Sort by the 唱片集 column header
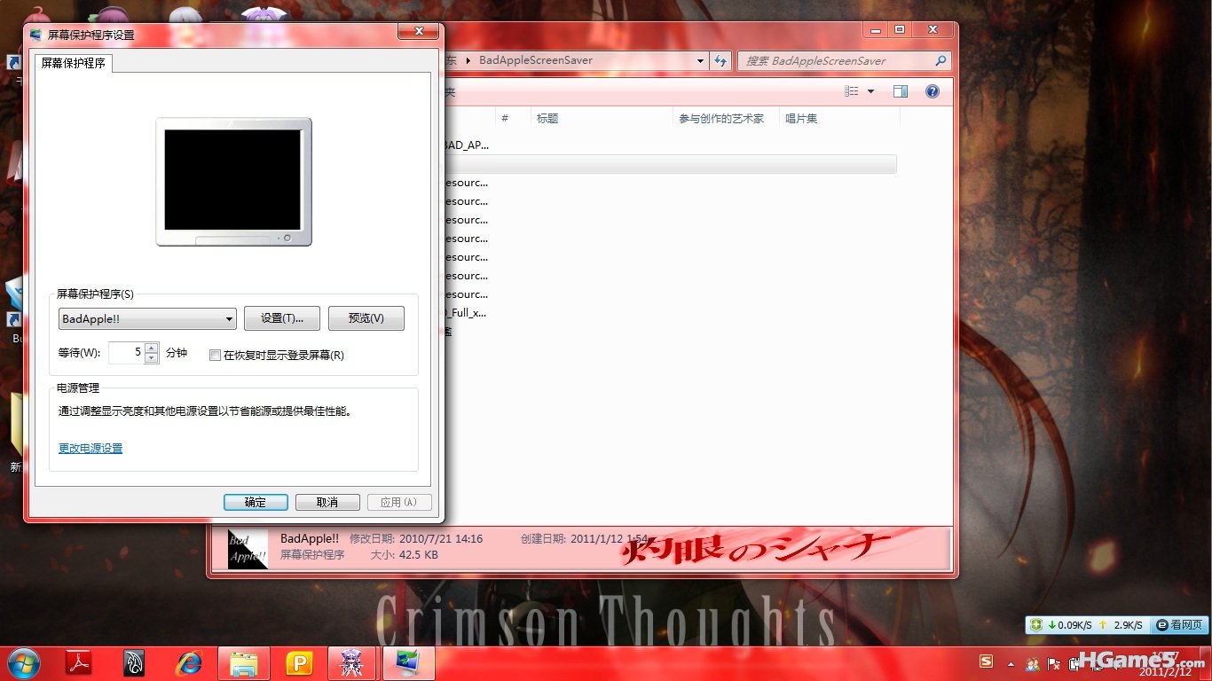1212x681 pixels. click(x=839, y=118)
